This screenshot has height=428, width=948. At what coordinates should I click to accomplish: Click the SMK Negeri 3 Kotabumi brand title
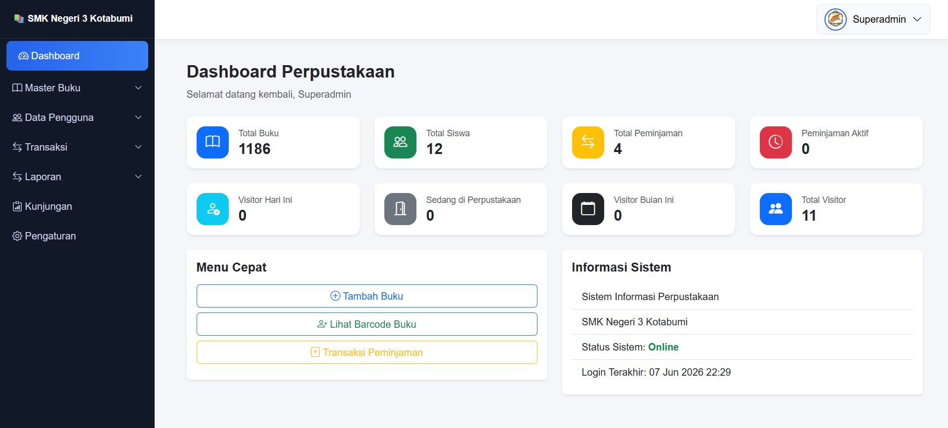(x=80, y=18)
